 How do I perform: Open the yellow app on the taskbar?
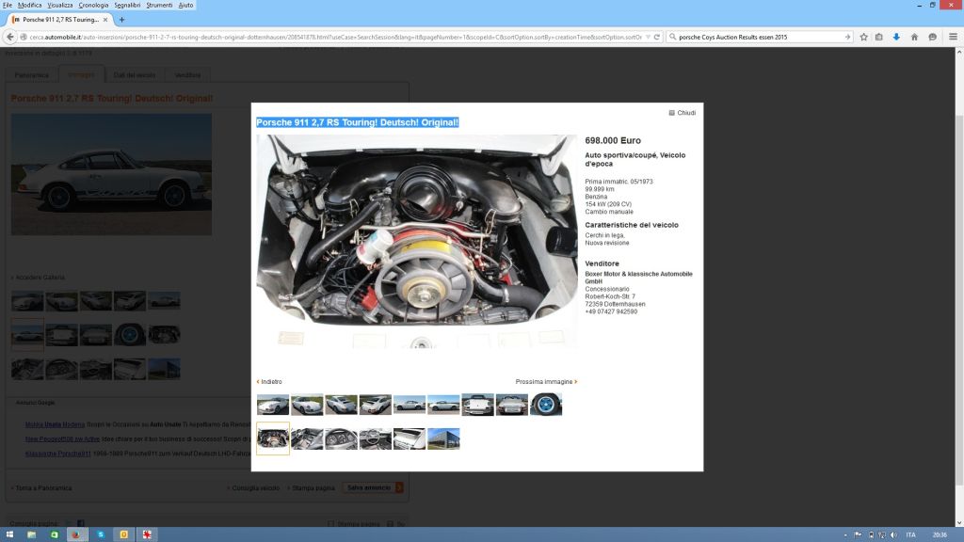[x=123, y=534]
